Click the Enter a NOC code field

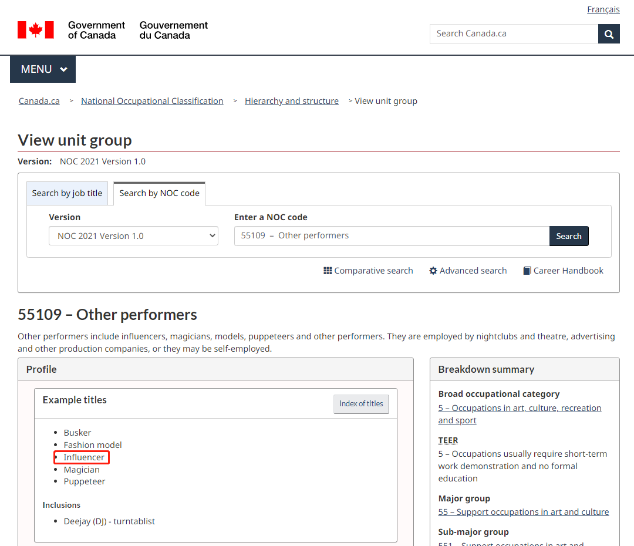(392, 236)
